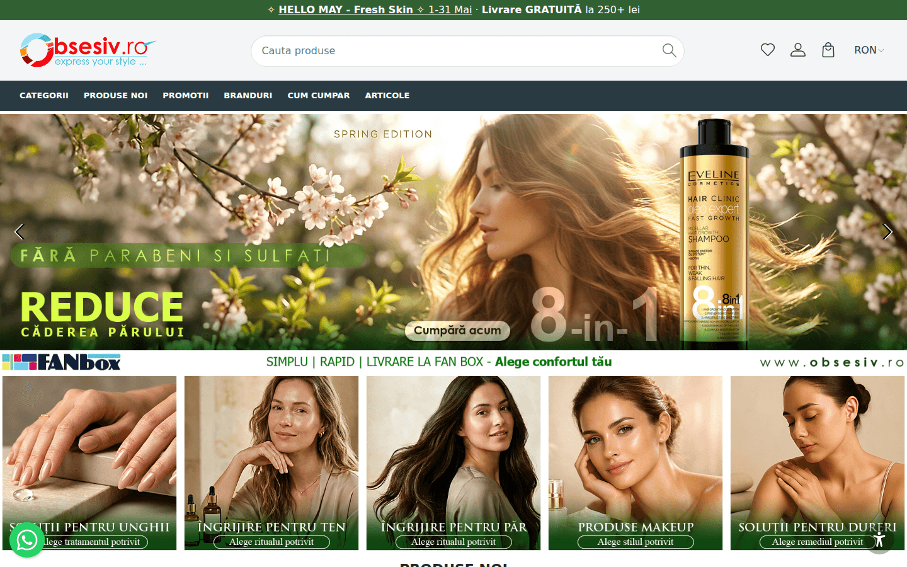Click the FANbox logo

[61, 362]
